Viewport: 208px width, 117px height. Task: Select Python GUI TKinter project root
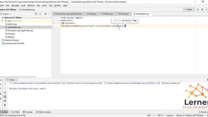[13, 18]
